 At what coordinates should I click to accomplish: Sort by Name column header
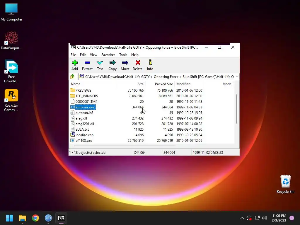pos(93,84)
